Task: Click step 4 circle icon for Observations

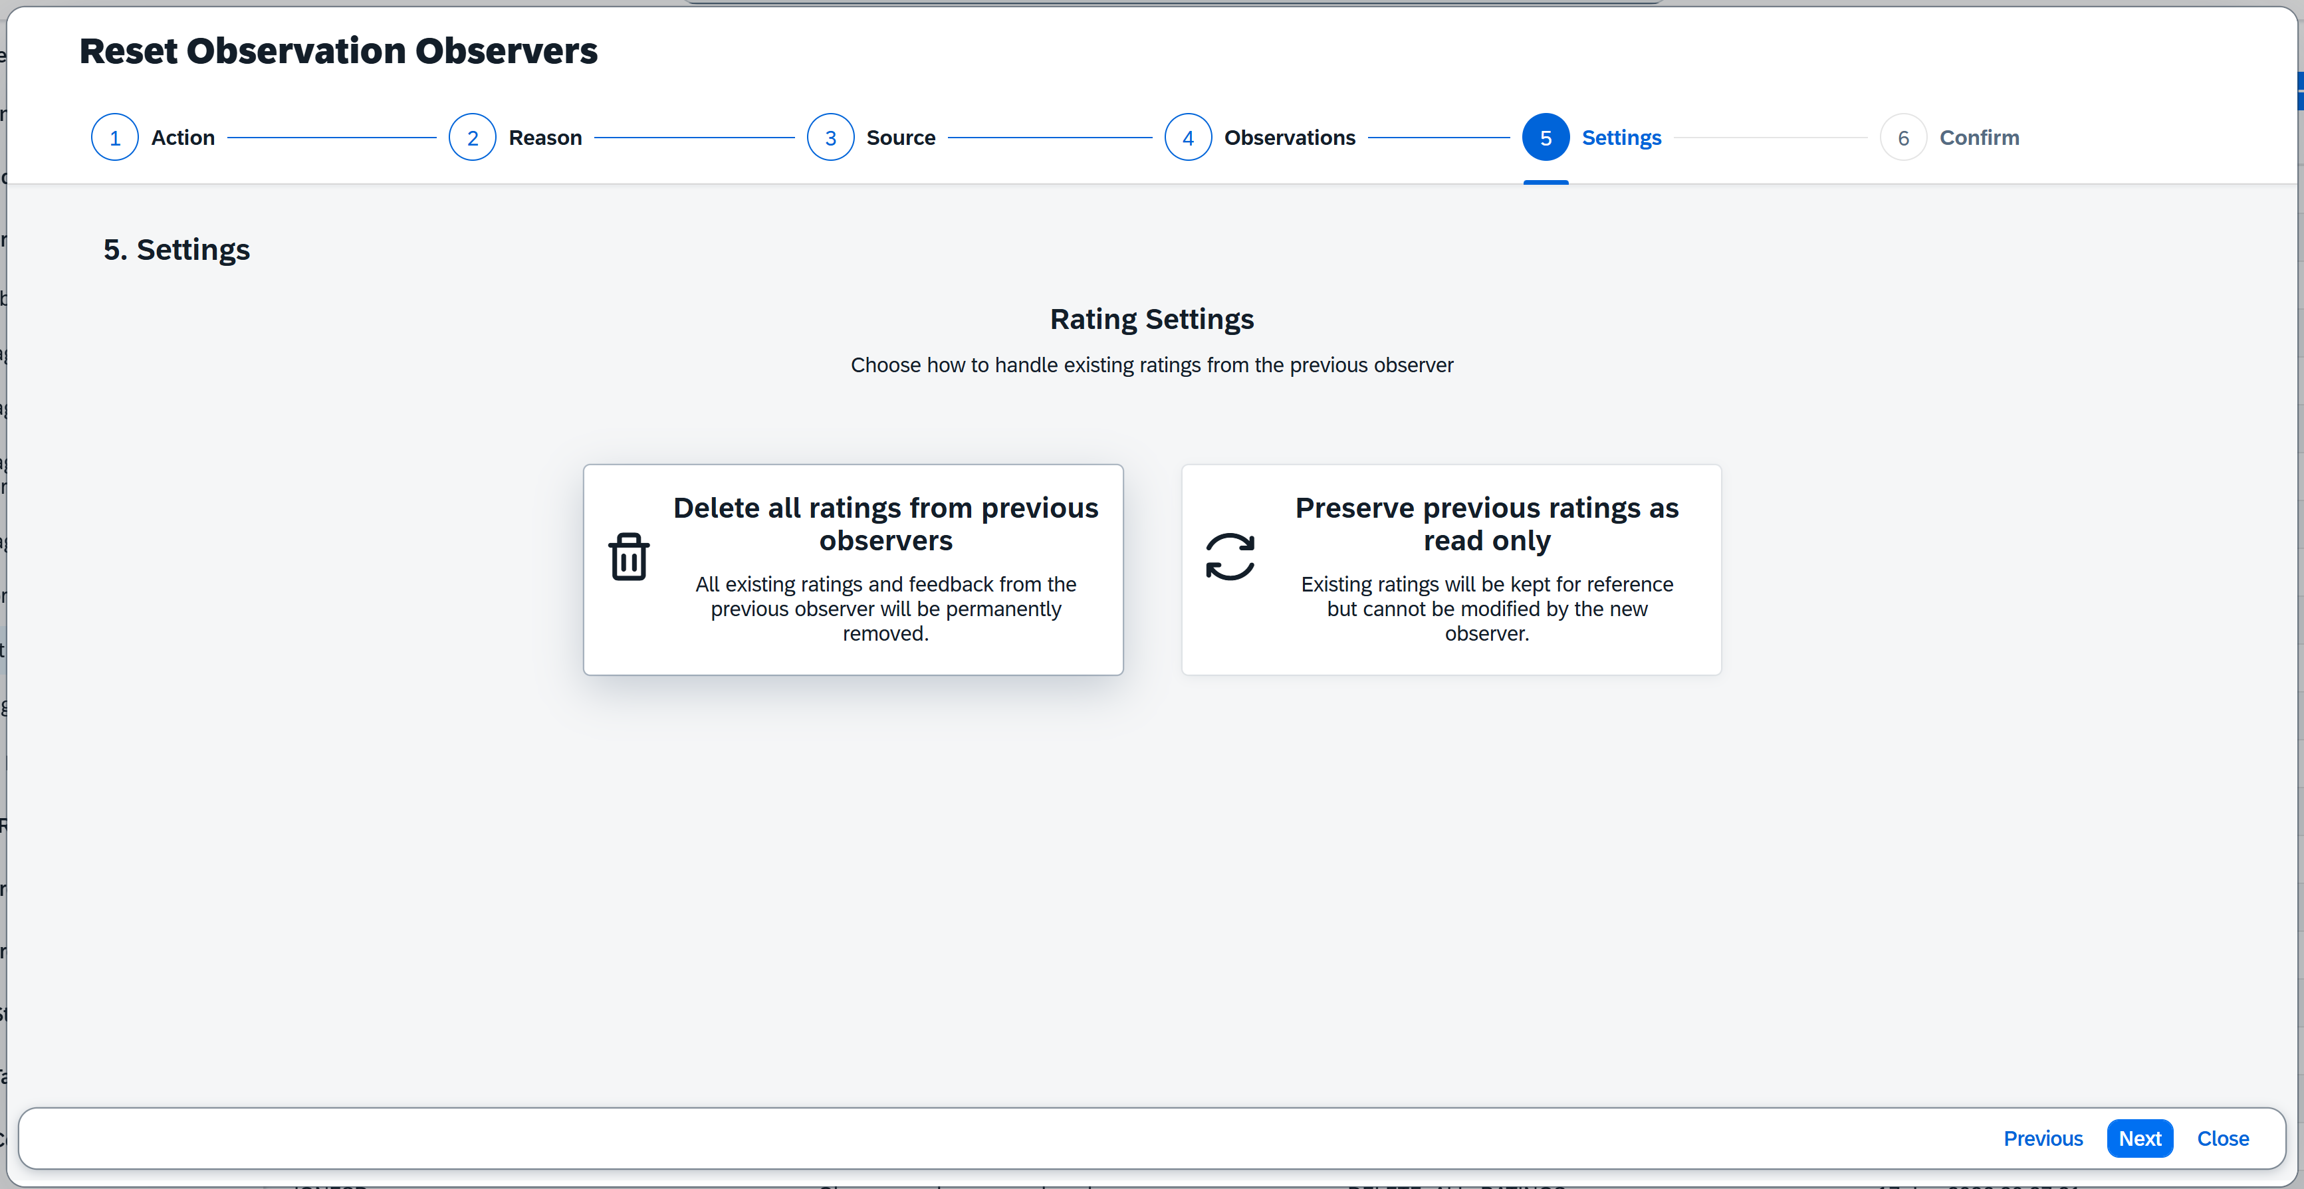Action: pos(1188,138)
